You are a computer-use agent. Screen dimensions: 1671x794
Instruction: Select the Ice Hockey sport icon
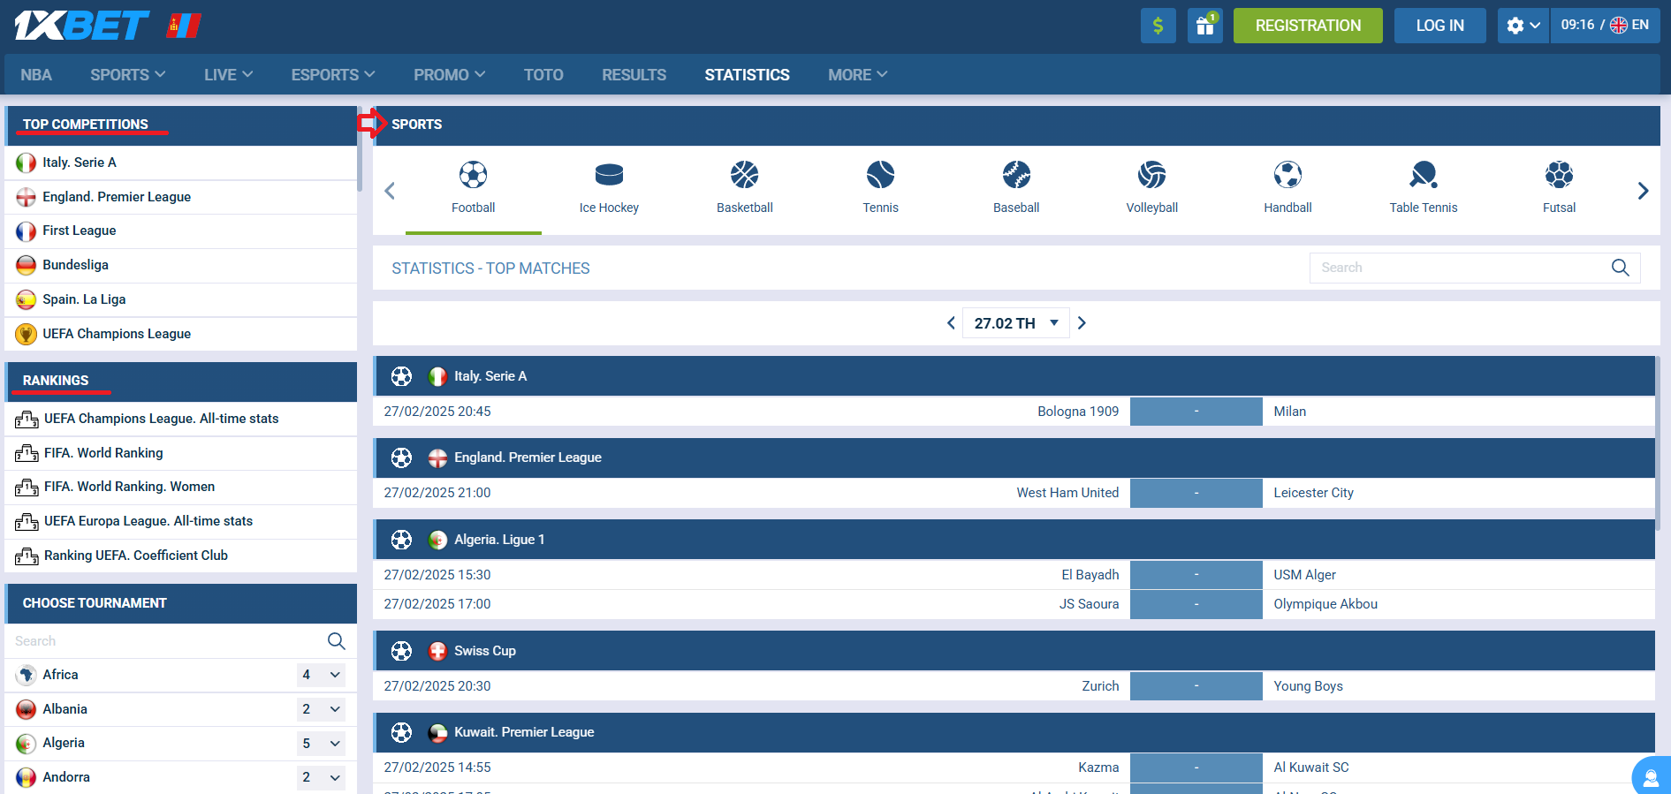[609, 188]
